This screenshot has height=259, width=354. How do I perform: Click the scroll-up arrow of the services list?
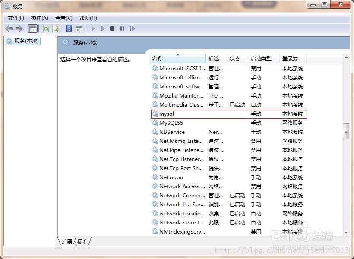346,57
